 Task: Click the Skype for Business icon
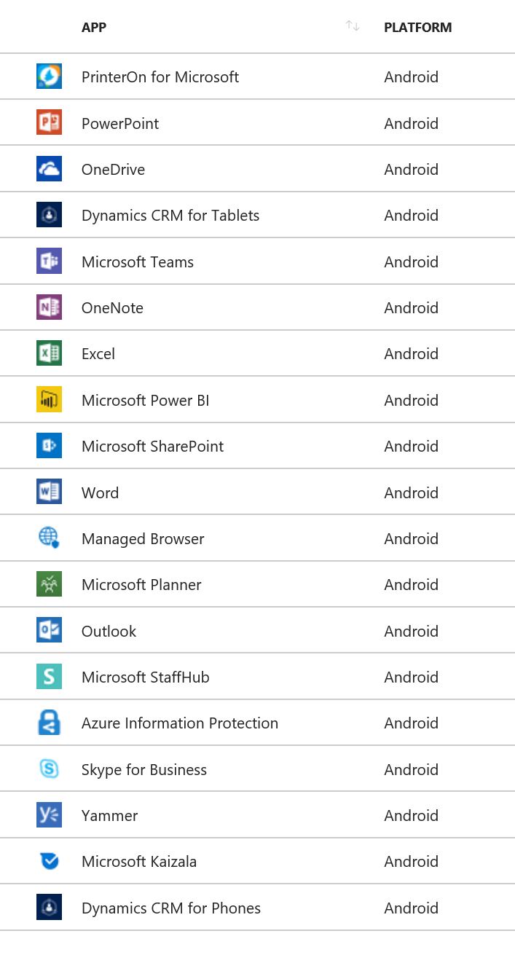click(49, 769)
